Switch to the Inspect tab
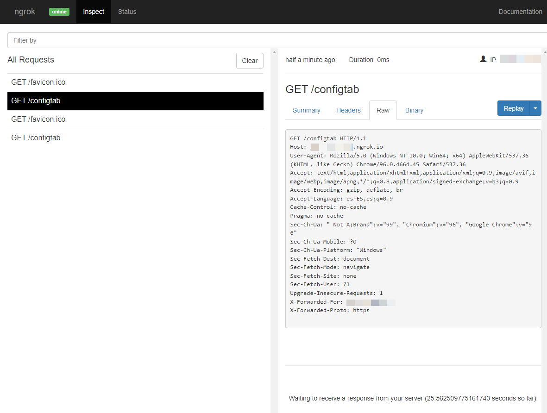547x413 pixels. (93, 12)
